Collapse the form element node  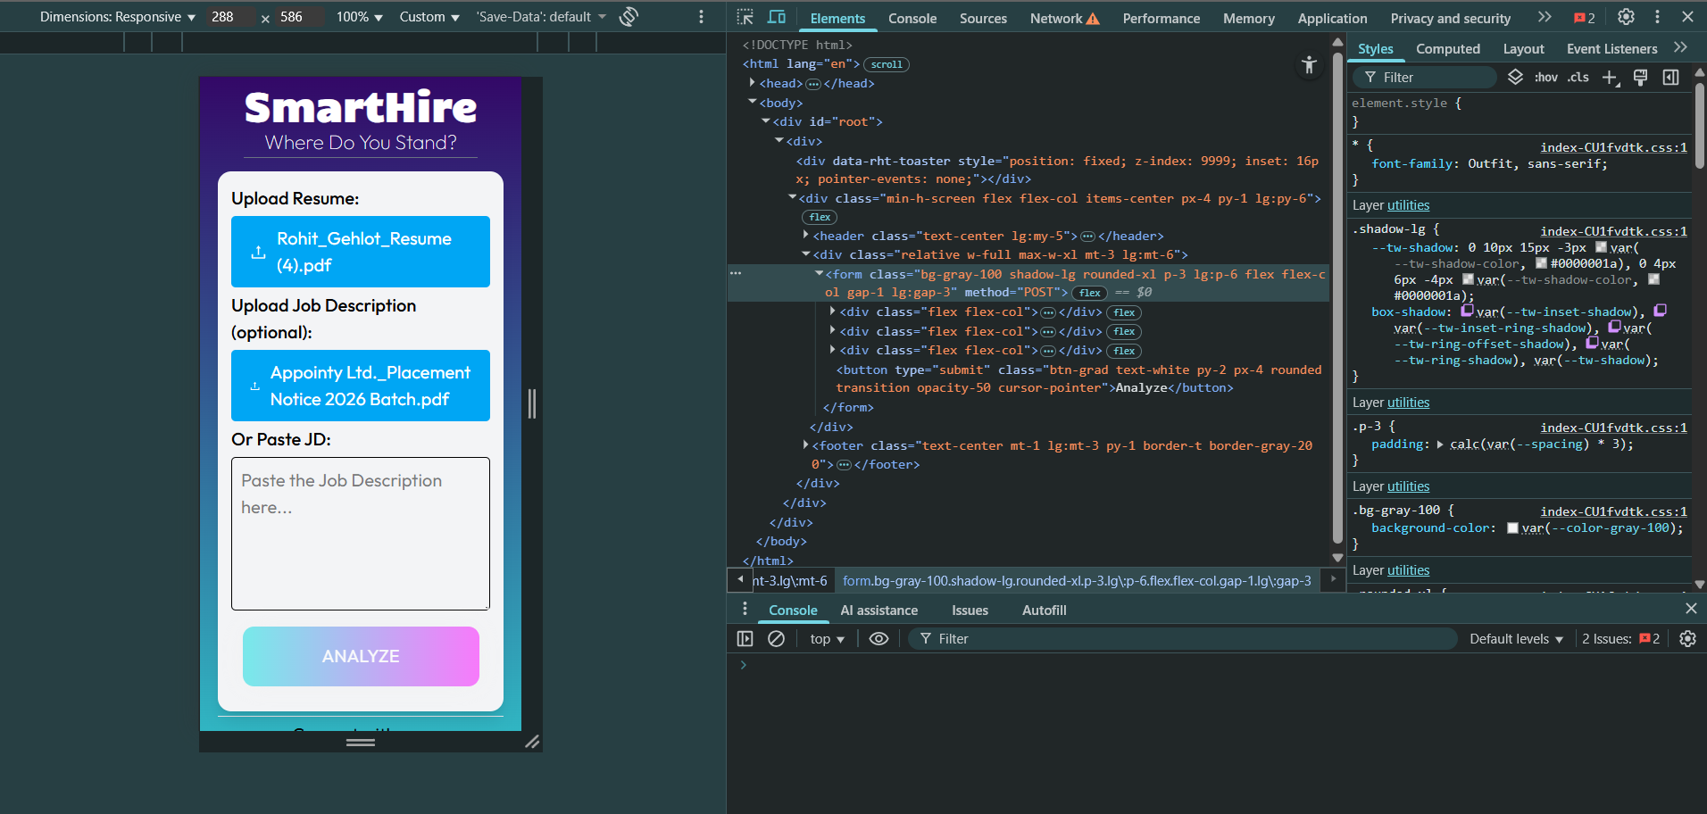(x=819, y=274)
